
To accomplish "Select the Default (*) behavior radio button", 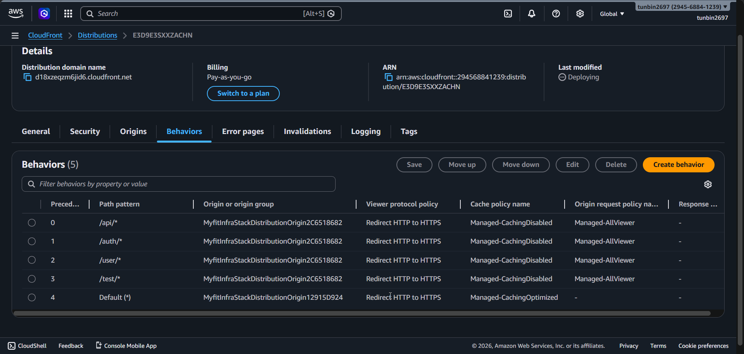I will [31, 297].
